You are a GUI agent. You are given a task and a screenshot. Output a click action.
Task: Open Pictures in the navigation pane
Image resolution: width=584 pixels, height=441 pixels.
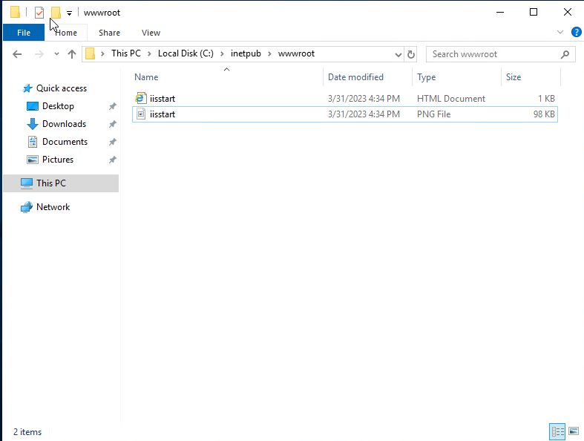[x=58, y=160]
